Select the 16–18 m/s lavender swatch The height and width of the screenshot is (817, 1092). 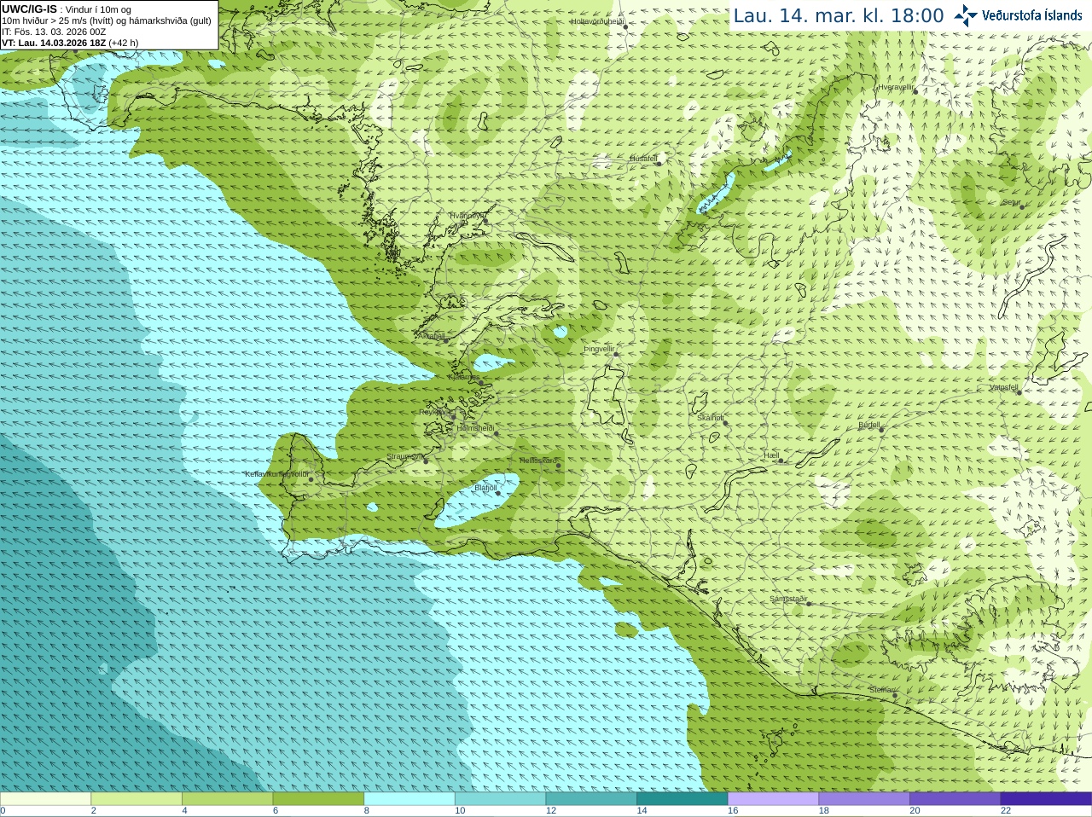click(774, 799)
